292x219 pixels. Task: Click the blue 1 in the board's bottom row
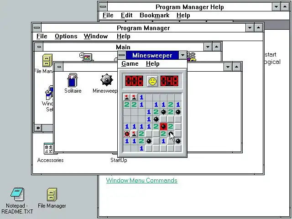tap(141, 148)
